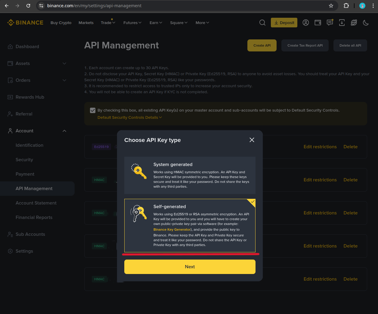Open the user profile icon in header
The width and height of the screenshot is (378, 314).
point(306,23)
